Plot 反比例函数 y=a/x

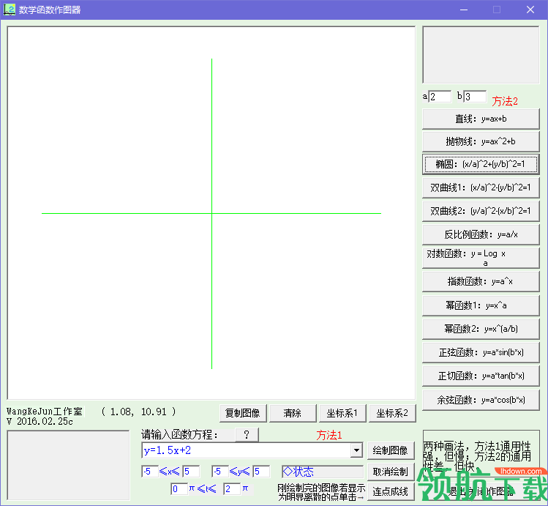pyautogui.click(x=481, y=234)
